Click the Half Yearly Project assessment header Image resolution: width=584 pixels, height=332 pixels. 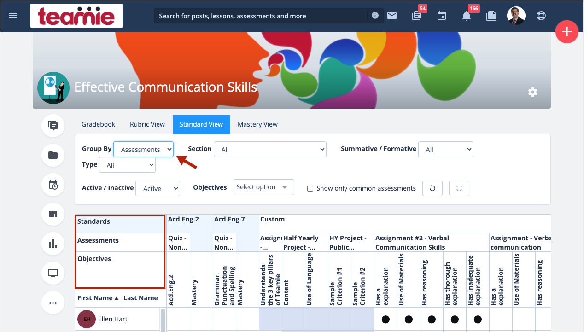tap(304, 243)
